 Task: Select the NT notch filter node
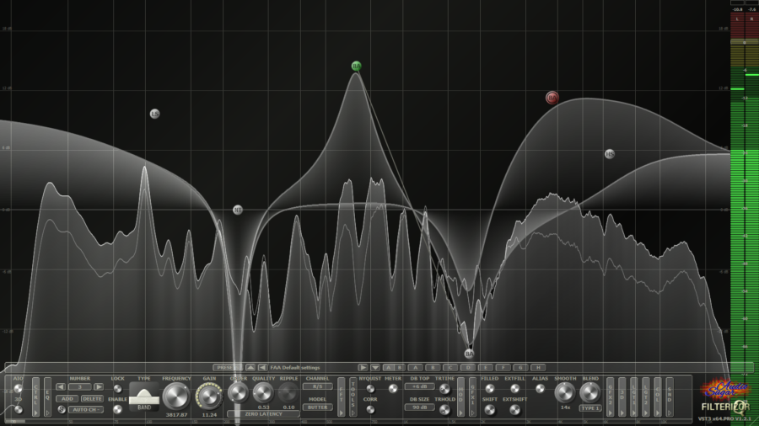click(237, 210)
